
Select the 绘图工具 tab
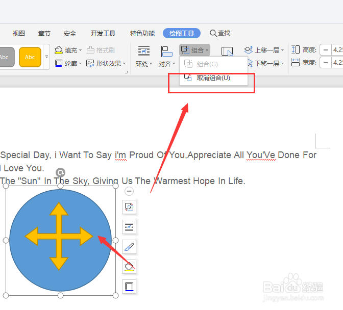pyautogui.click(x=182, y=33)
